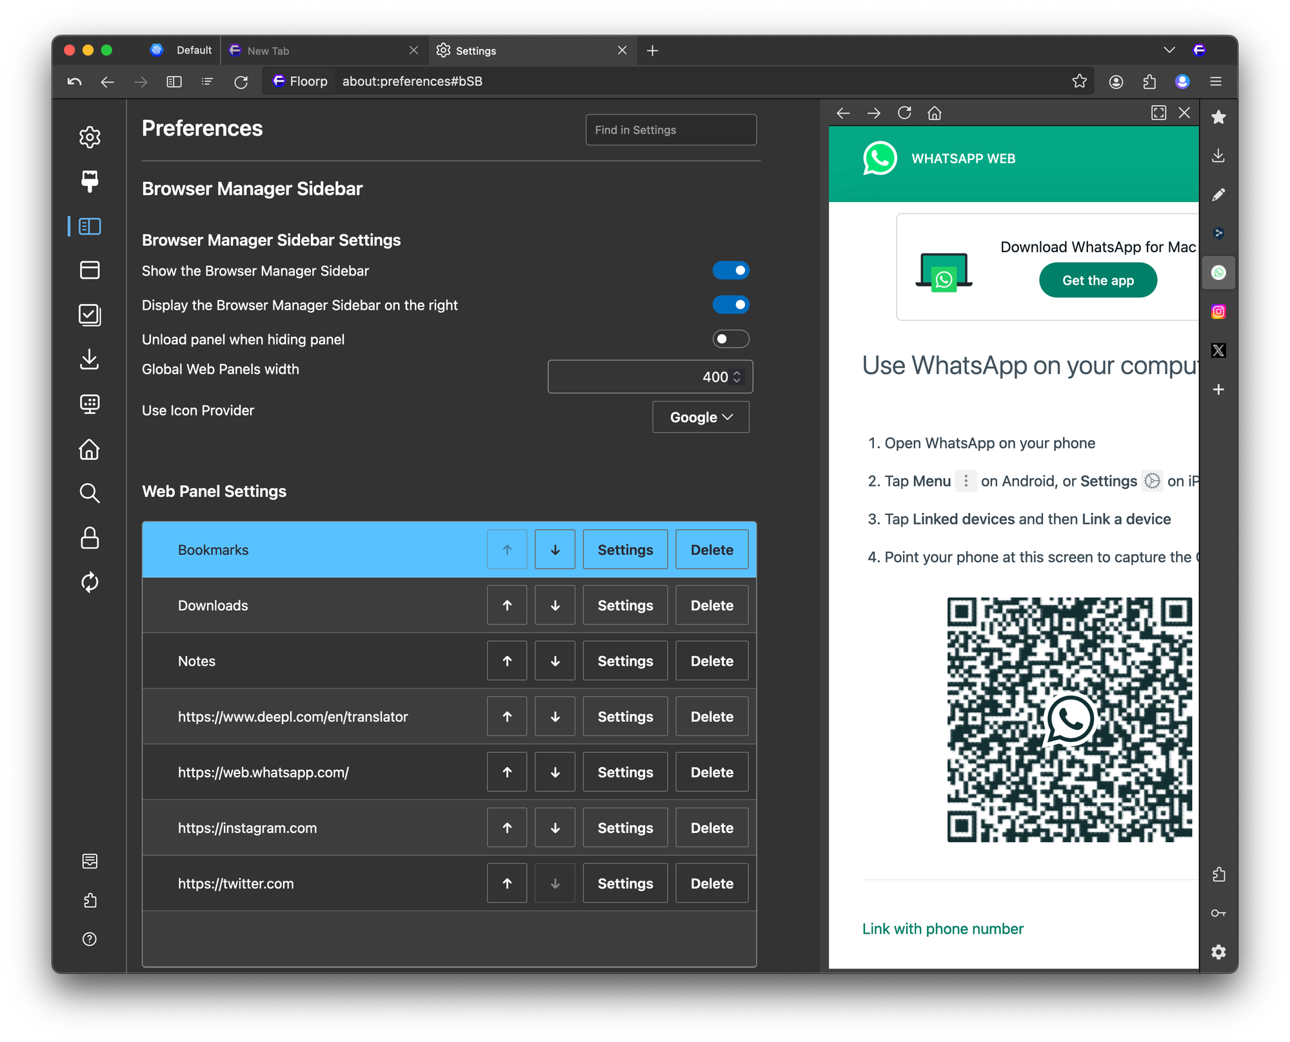
Task: Open the passwords key icon in sidebar
Action: click(x=1218, y=913)
